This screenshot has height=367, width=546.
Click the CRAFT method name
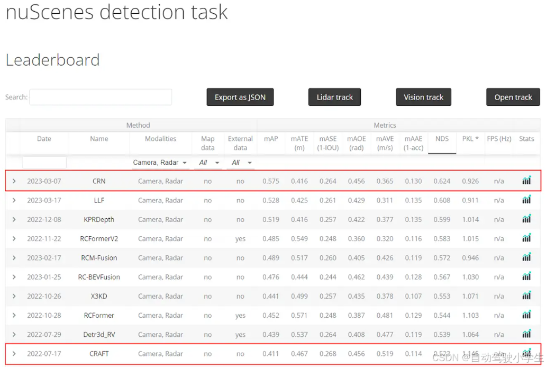[99, 353]
